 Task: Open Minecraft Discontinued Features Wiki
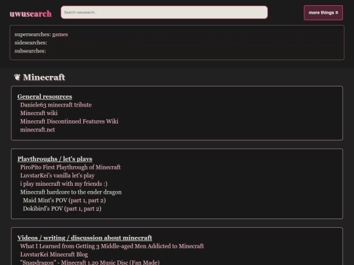point(69,121)
